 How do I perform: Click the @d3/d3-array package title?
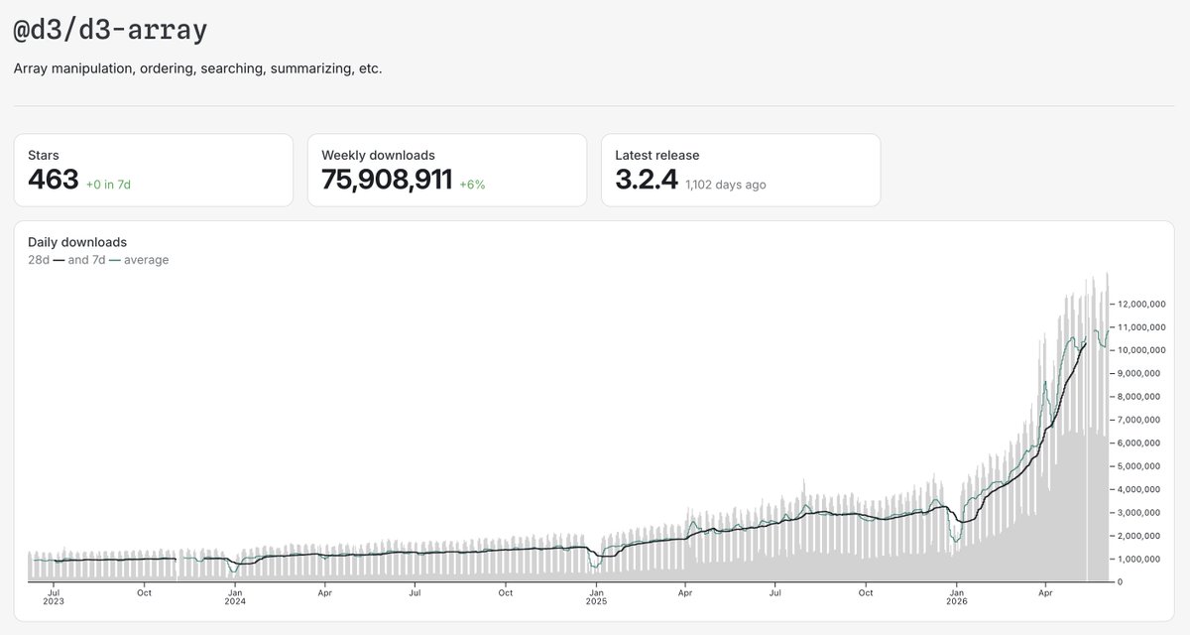(110, 31)
